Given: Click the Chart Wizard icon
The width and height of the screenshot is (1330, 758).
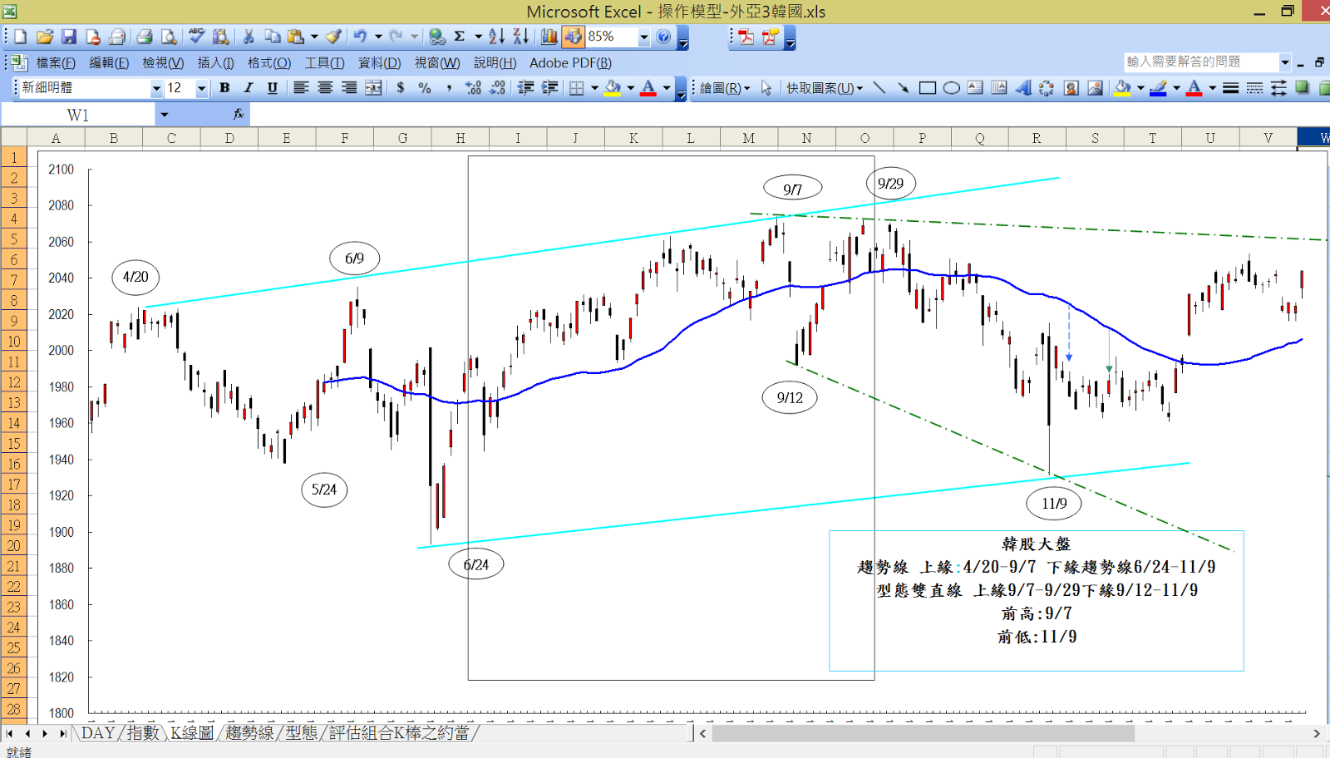Looking at the screenshot, I should point(549,37).
